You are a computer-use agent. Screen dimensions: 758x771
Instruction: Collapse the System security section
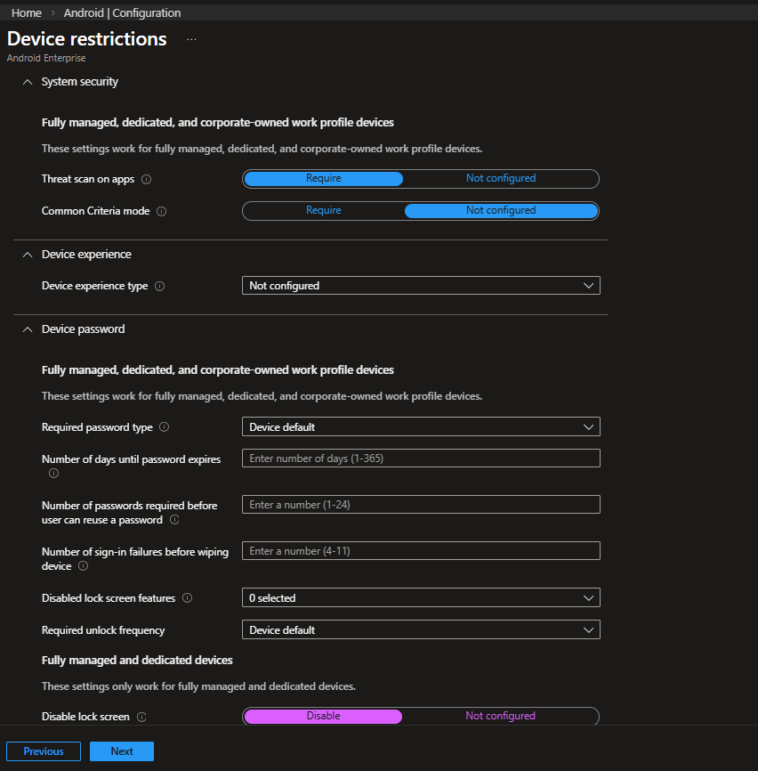pyautogui.click(x=27, y=82)
